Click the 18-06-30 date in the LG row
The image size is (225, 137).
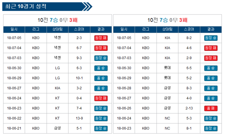coord(14,68)
